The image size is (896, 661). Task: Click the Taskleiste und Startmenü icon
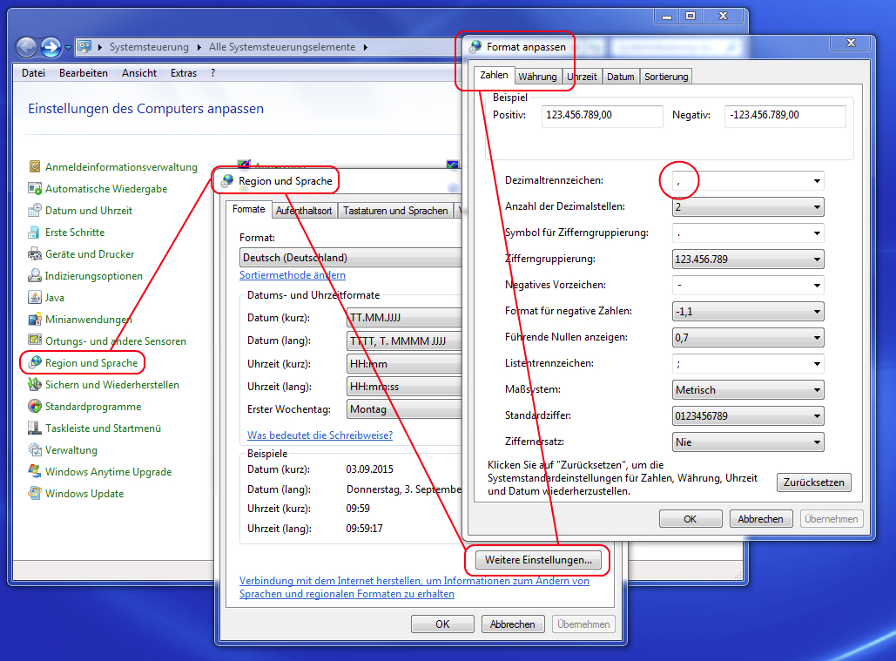click(x=35, y=428)
